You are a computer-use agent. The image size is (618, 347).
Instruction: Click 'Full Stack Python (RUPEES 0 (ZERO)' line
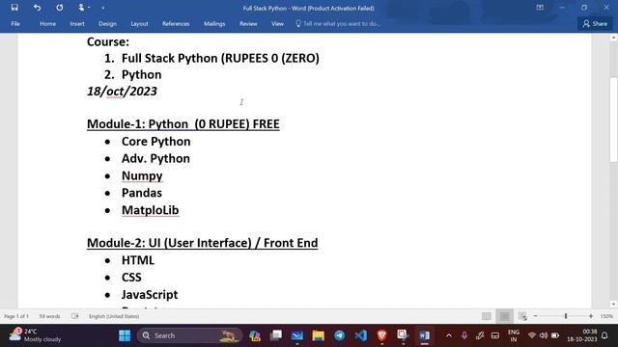(220, 58)
